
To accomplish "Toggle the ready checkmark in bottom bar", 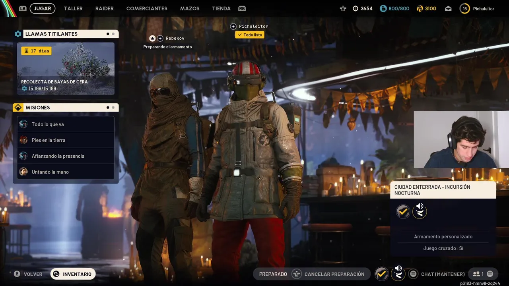I will 381,274.
